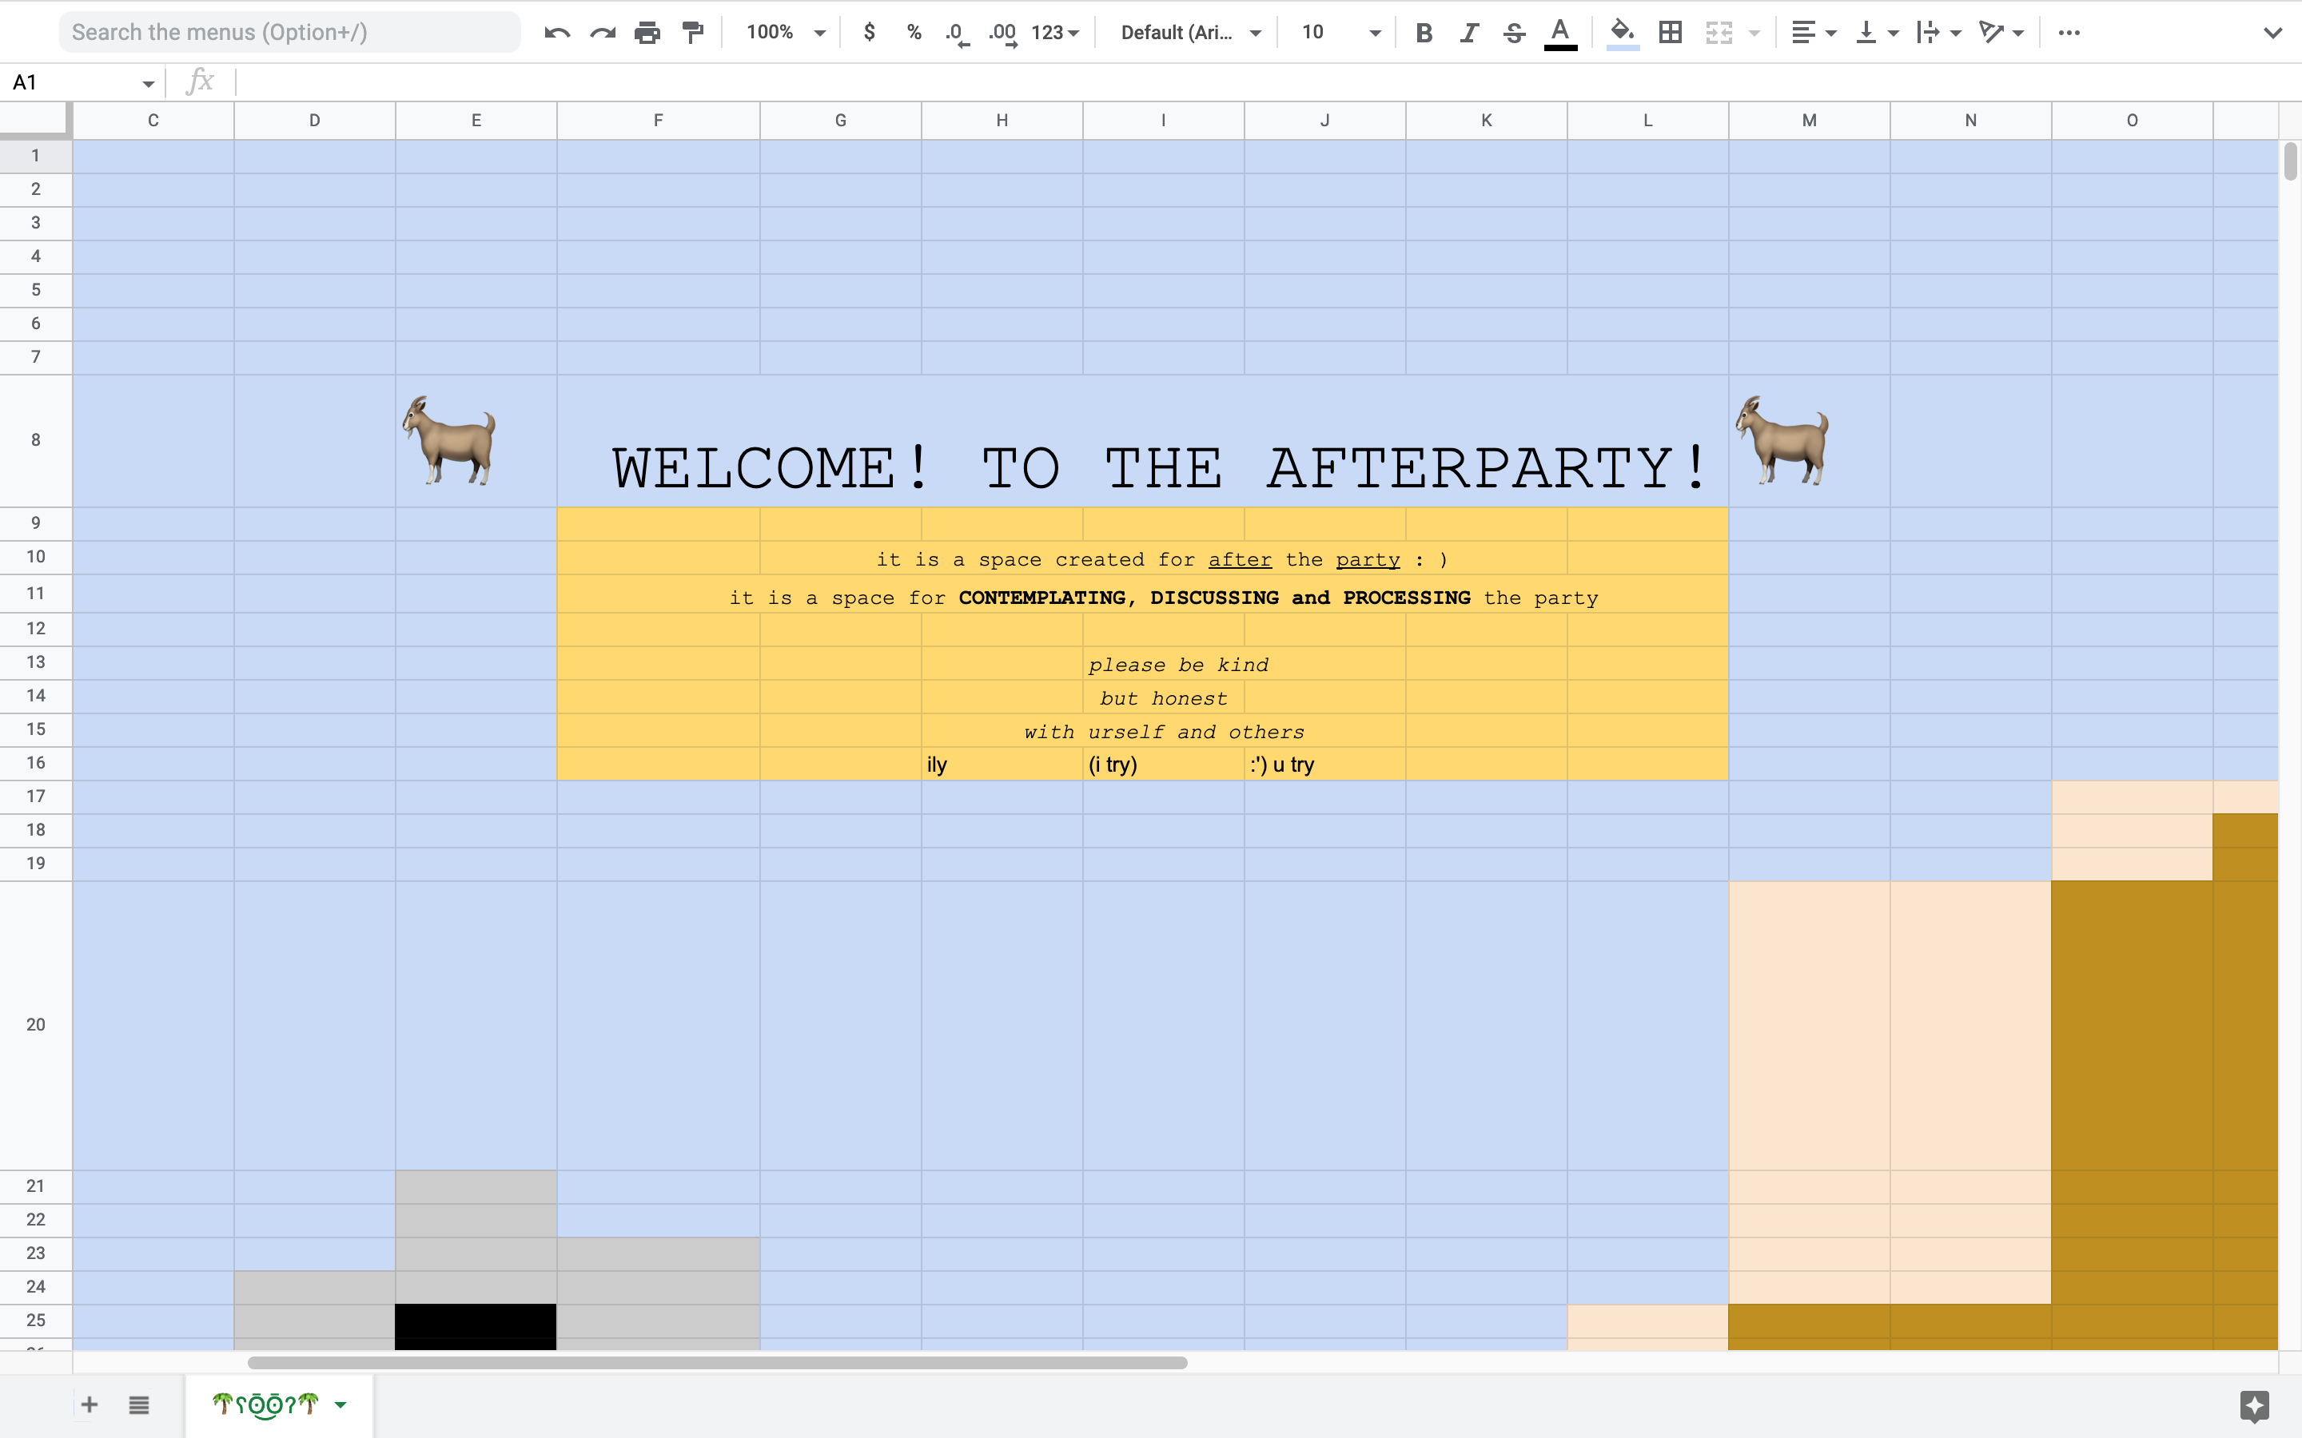Toggle bold formatting
Viewport: 2302px width, 1438px height.
1423,34
